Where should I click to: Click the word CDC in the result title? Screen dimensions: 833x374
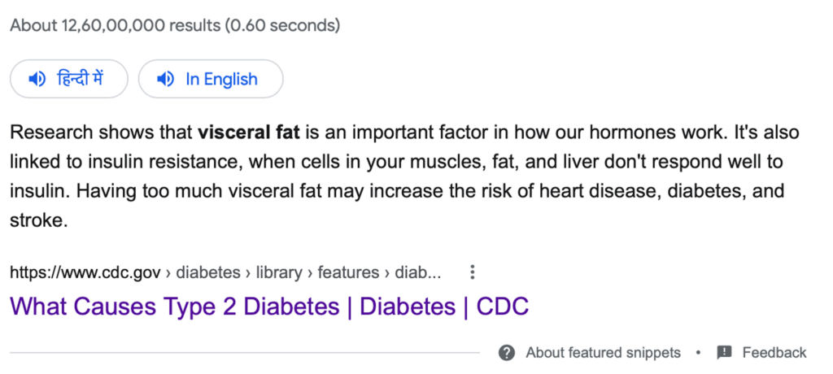(503, 307)
